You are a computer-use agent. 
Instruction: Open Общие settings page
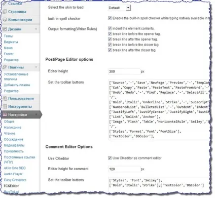[9, 122]
